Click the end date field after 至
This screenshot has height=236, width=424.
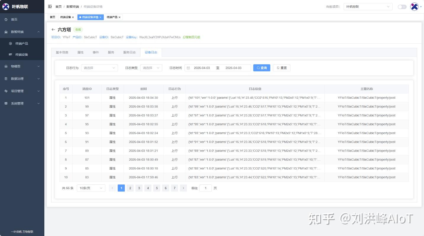[234, 68]
